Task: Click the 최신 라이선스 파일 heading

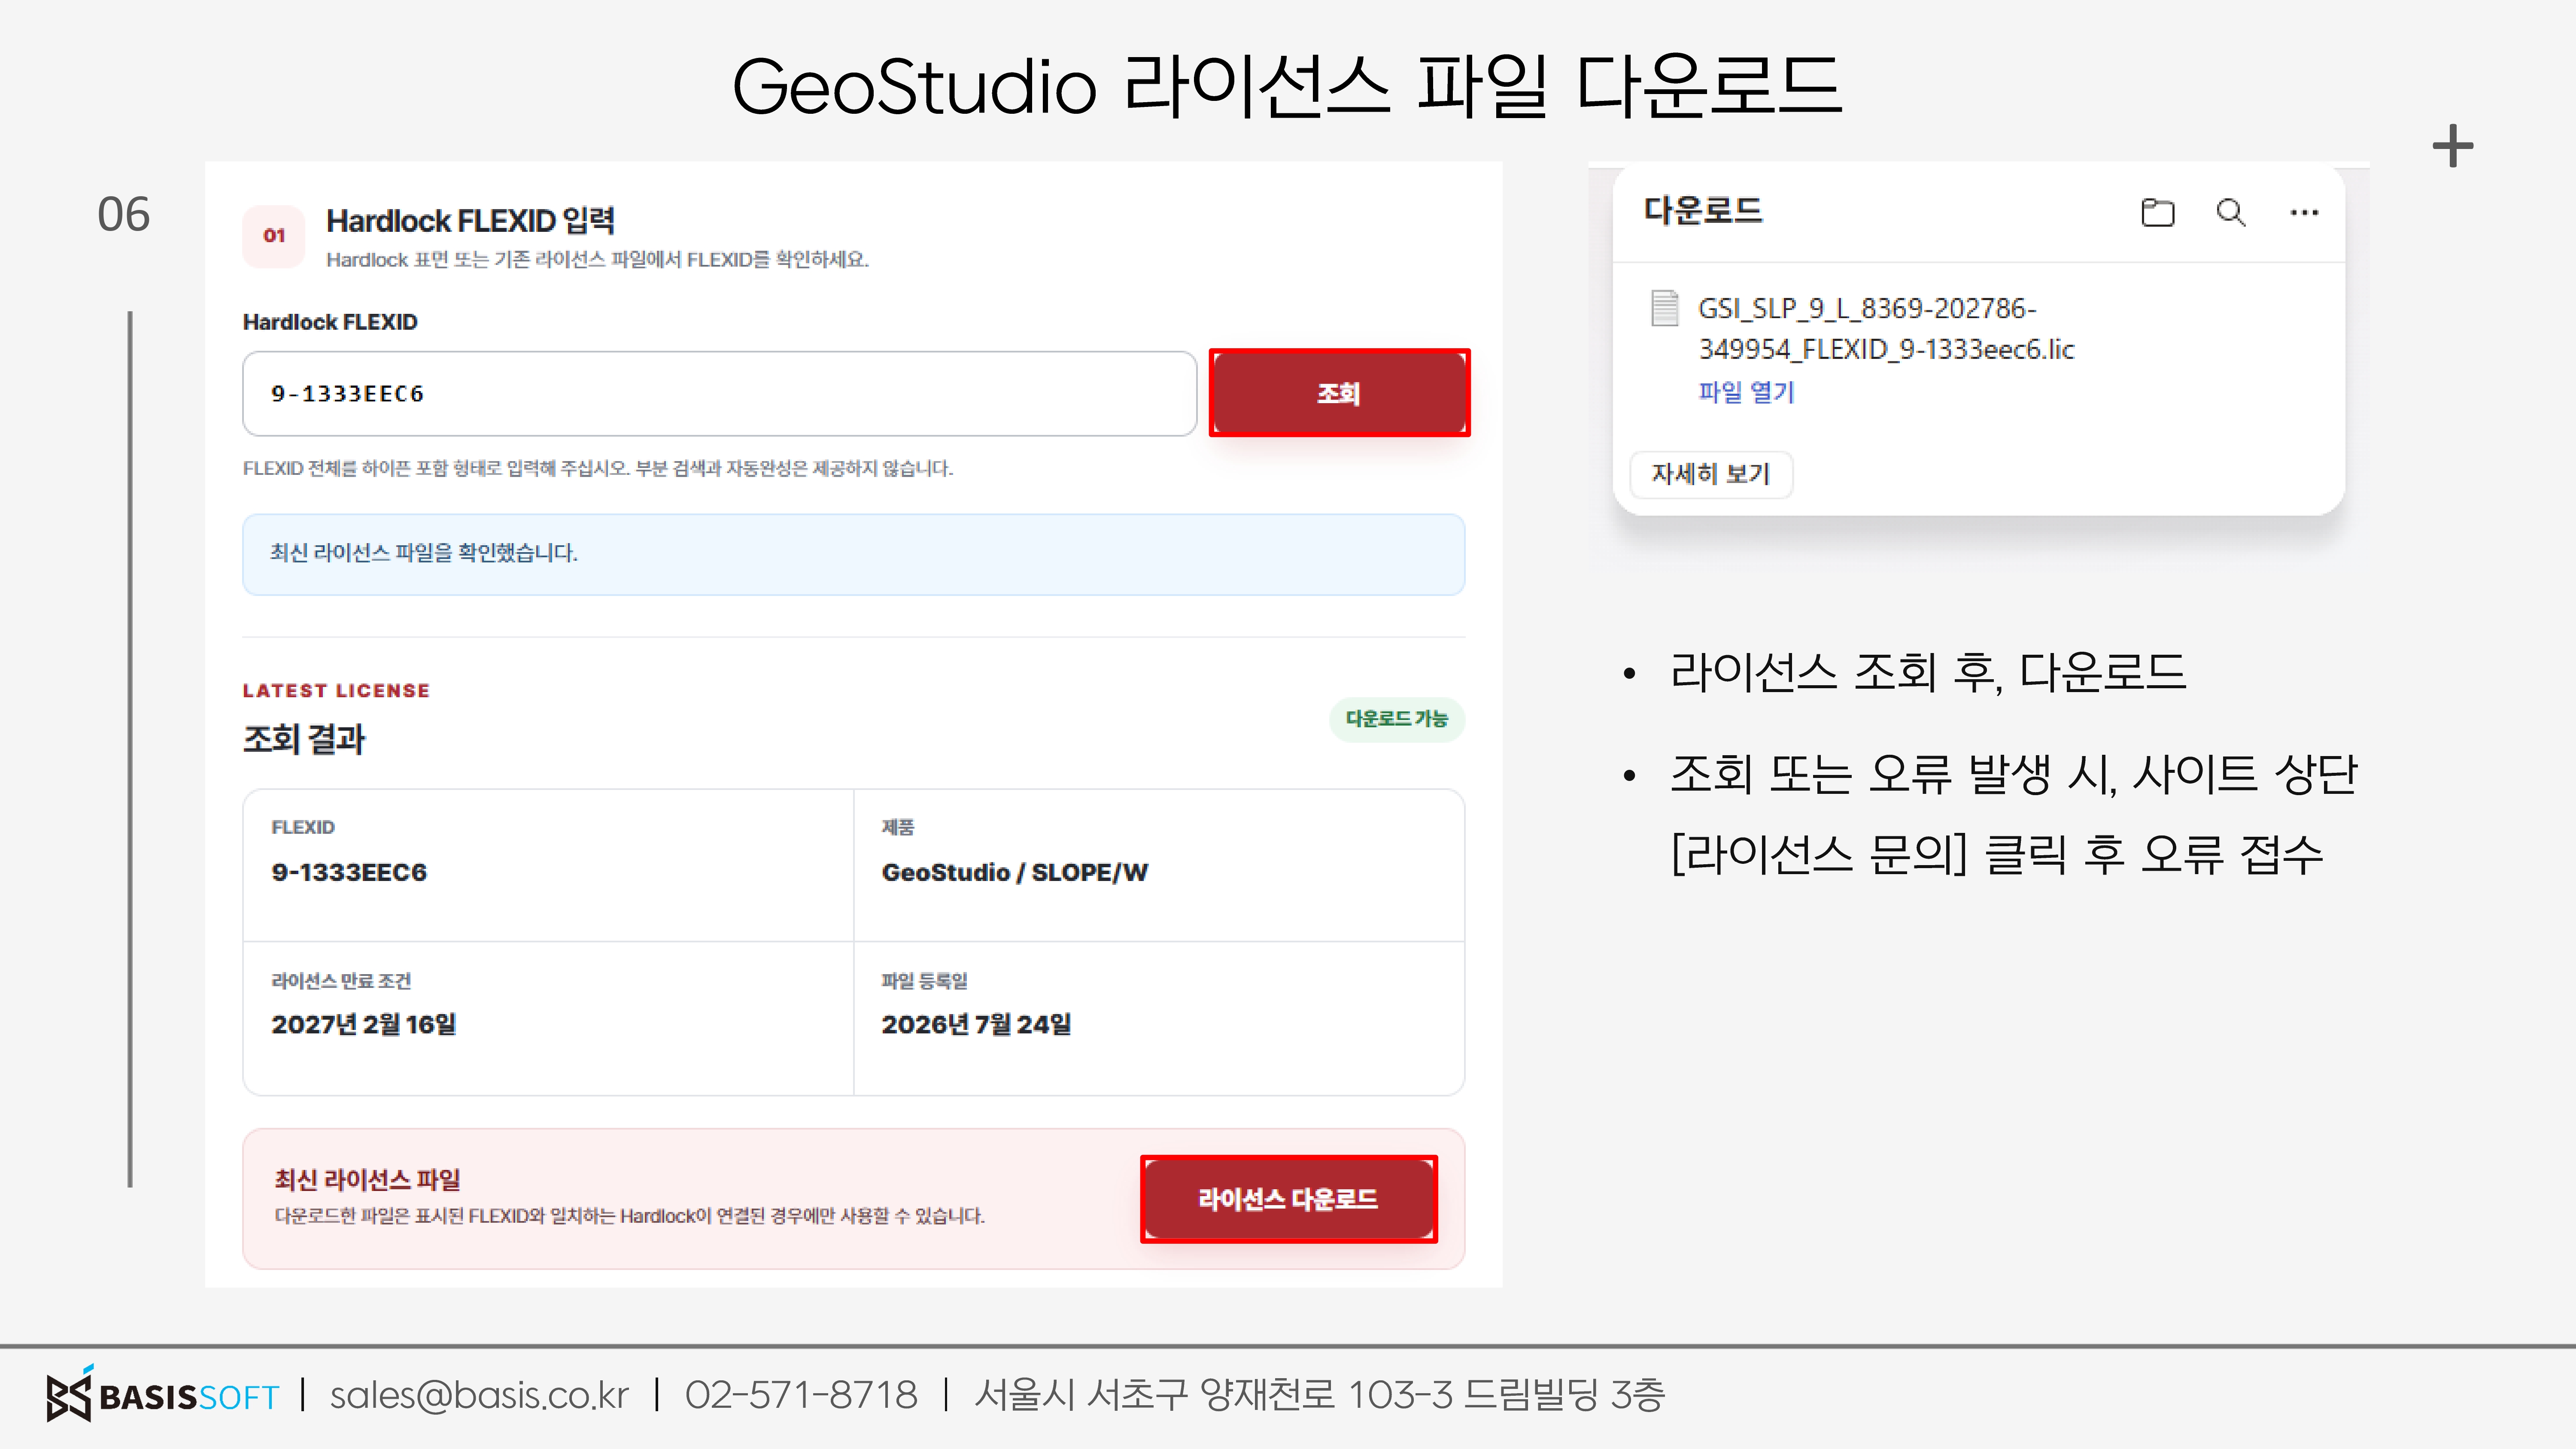Action: point(367,1180)
